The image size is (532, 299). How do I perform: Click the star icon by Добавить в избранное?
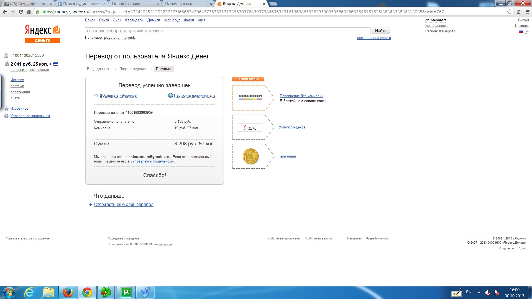click(x=96, y=96)
